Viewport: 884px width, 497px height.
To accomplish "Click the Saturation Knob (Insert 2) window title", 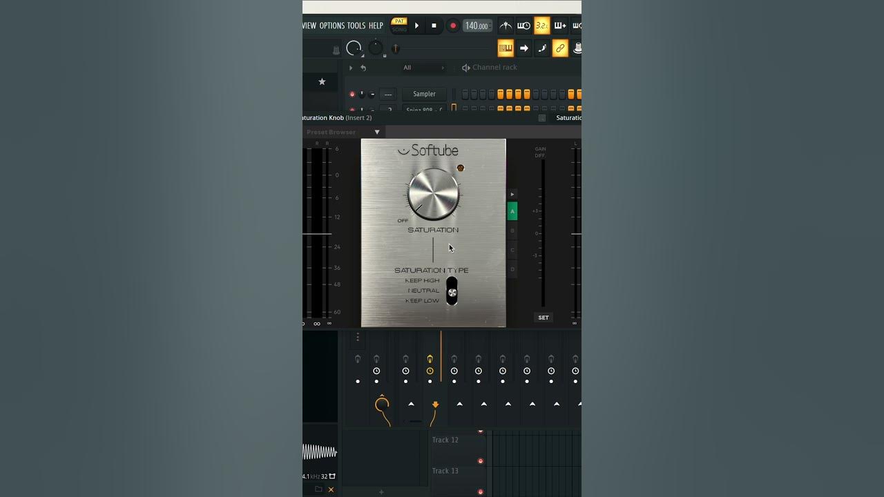I will pos(337,118).
